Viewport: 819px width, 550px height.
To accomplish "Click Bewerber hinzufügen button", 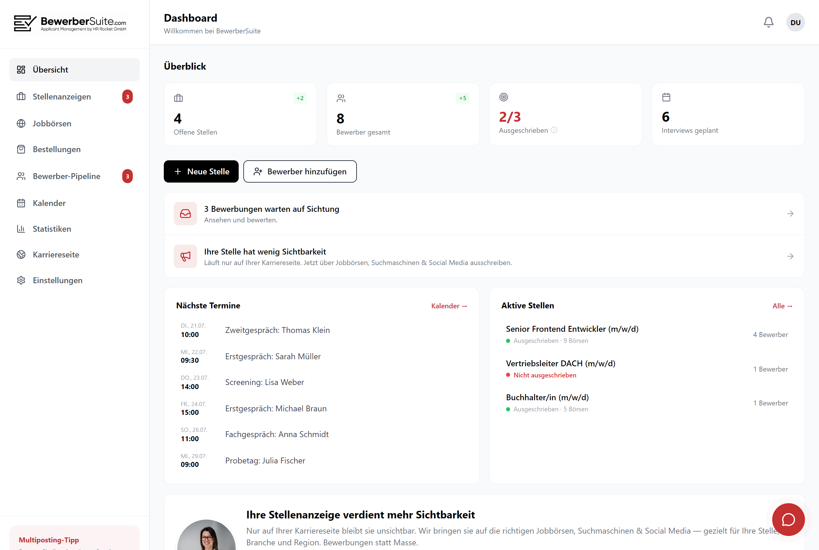I will [x=300, y=171].
